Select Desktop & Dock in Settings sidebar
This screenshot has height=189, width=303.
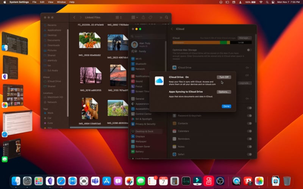coord(146,131)
